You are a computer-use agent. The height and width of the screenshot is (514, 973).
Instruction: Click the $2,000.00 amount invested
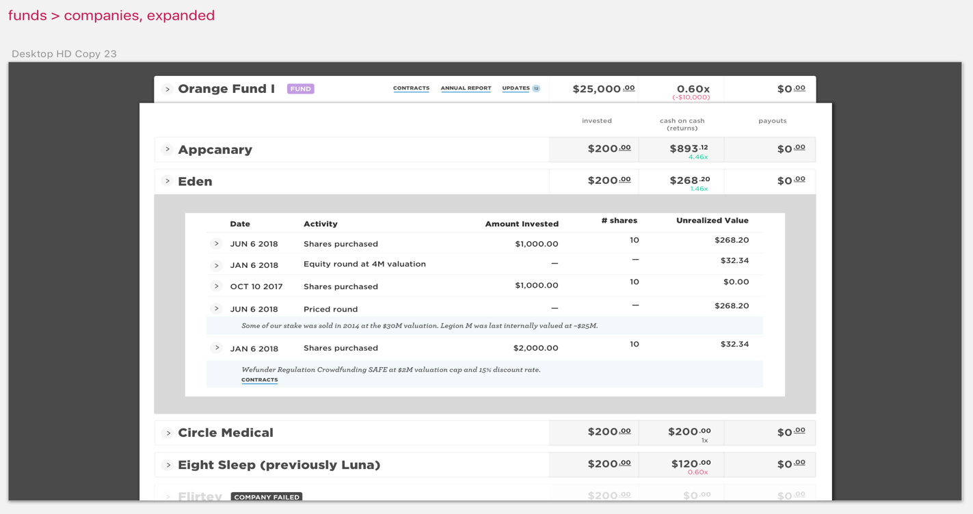[535, 348]
